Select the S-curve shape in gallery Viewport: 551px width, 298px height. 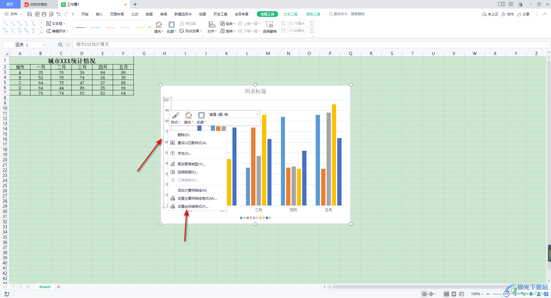[x=33, y=30]
